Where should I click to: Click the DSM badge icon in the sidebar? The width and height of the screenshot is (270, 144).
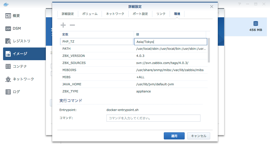[x=8, y=29]
